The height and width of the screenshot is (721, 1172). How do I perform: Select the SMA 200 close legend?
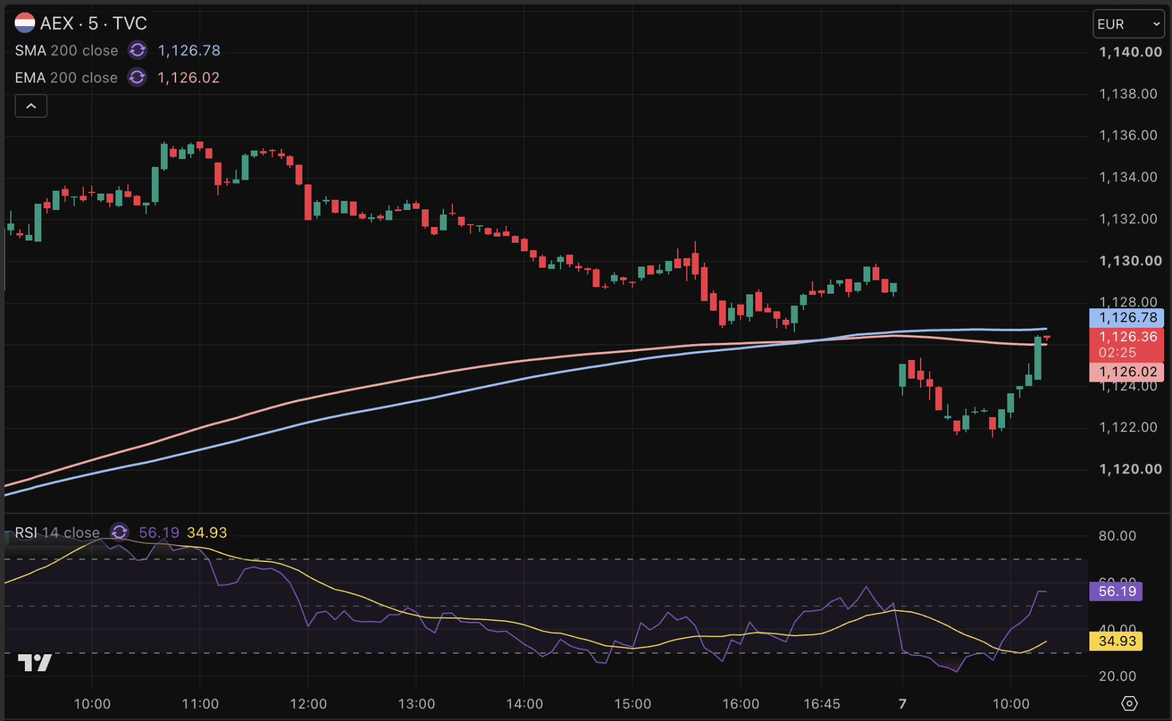(x=66, y=50)
